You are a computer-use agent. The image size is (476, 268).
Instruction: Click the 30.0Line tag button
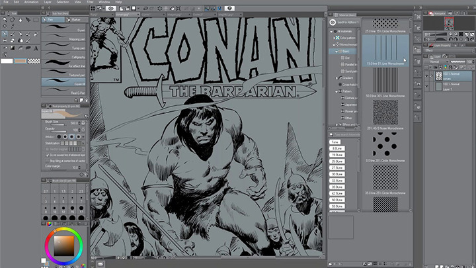click(x=337, y=173)
